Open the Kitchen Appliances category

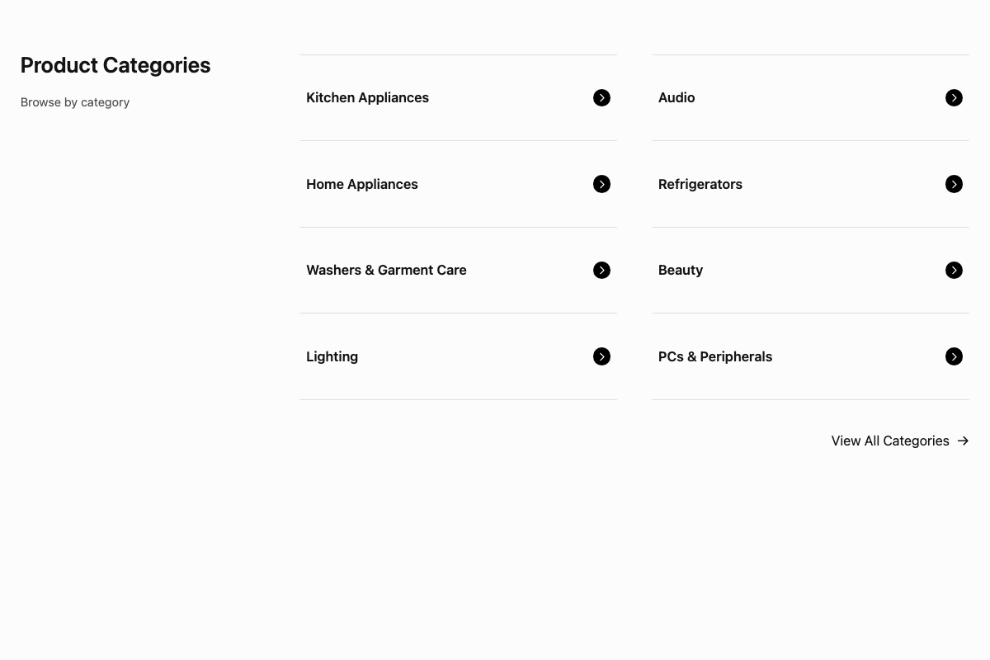pyautogui.click(x=368, y=98)
